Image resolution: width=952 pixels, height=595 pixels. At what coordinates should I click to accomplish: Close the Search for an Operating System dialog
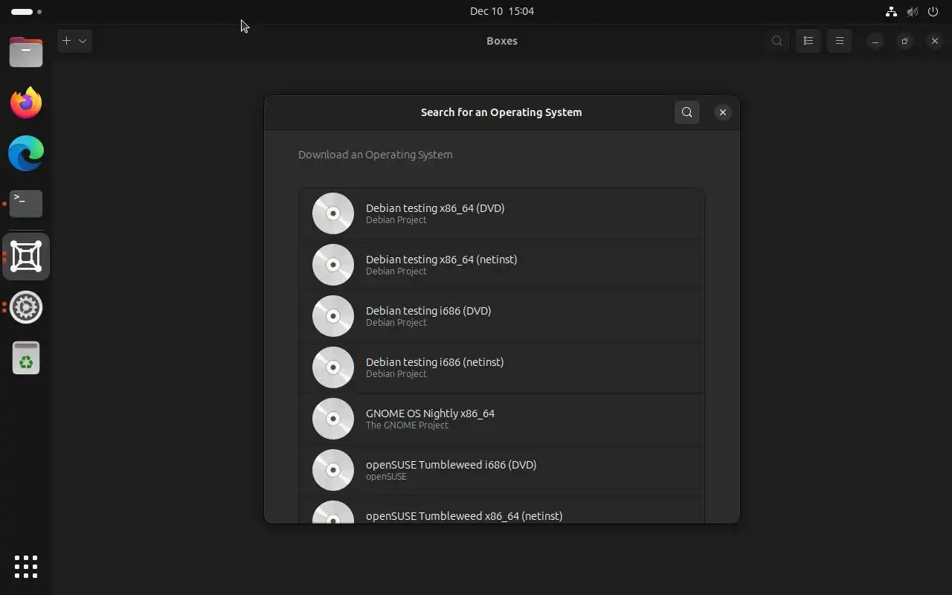pyautogui.click(x=722, y=112)
